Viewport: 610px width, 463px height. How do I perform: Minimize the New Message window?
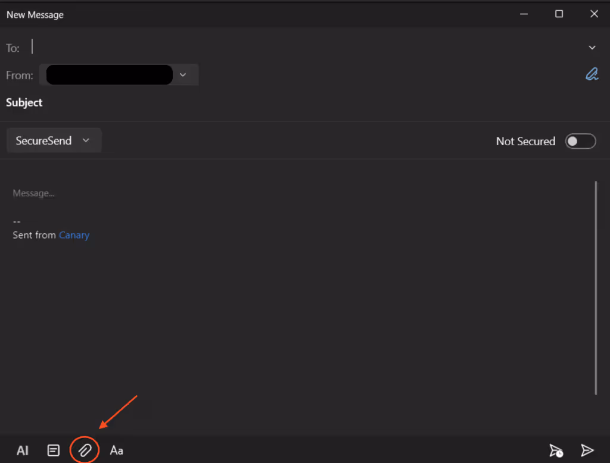click(x=524, y=14)
